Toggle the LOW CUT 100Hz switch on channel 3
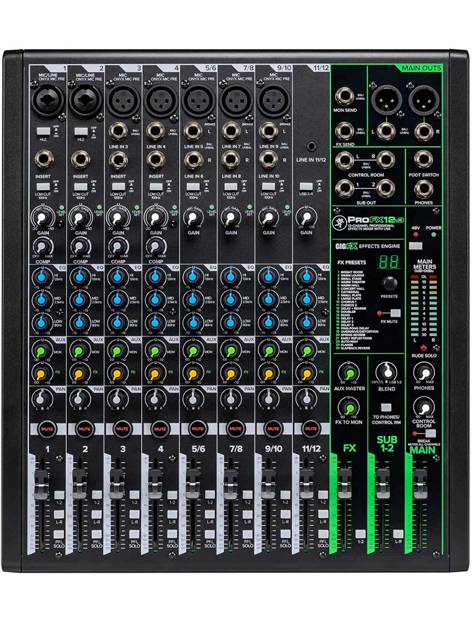 coord(118,186)
